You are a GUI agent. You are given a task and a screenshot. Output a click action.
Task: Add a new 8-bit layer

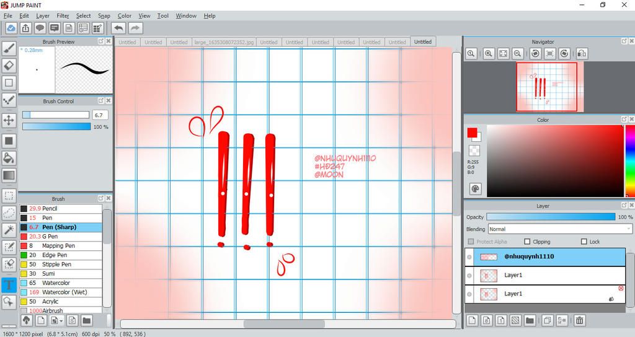[486, 320]
